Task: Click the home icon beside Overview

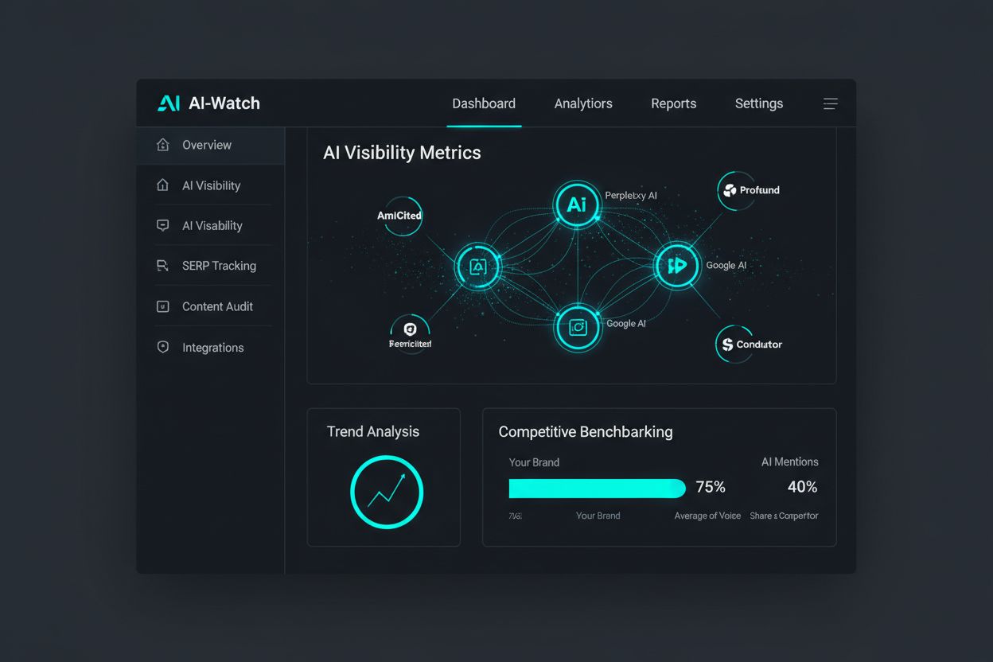Action: click(x=165, y=145)
